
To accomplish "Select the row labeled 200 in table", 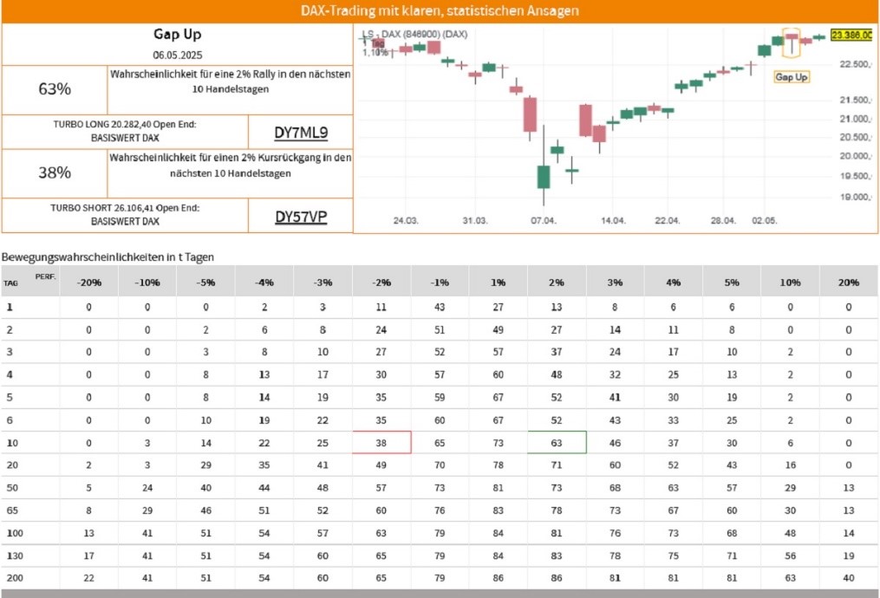I will 440,578.
